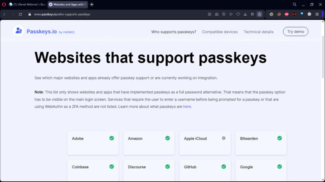Click the page vertical scrollbar thumb
The width and height of the screenshot is (325, 182).
(323, 57)
